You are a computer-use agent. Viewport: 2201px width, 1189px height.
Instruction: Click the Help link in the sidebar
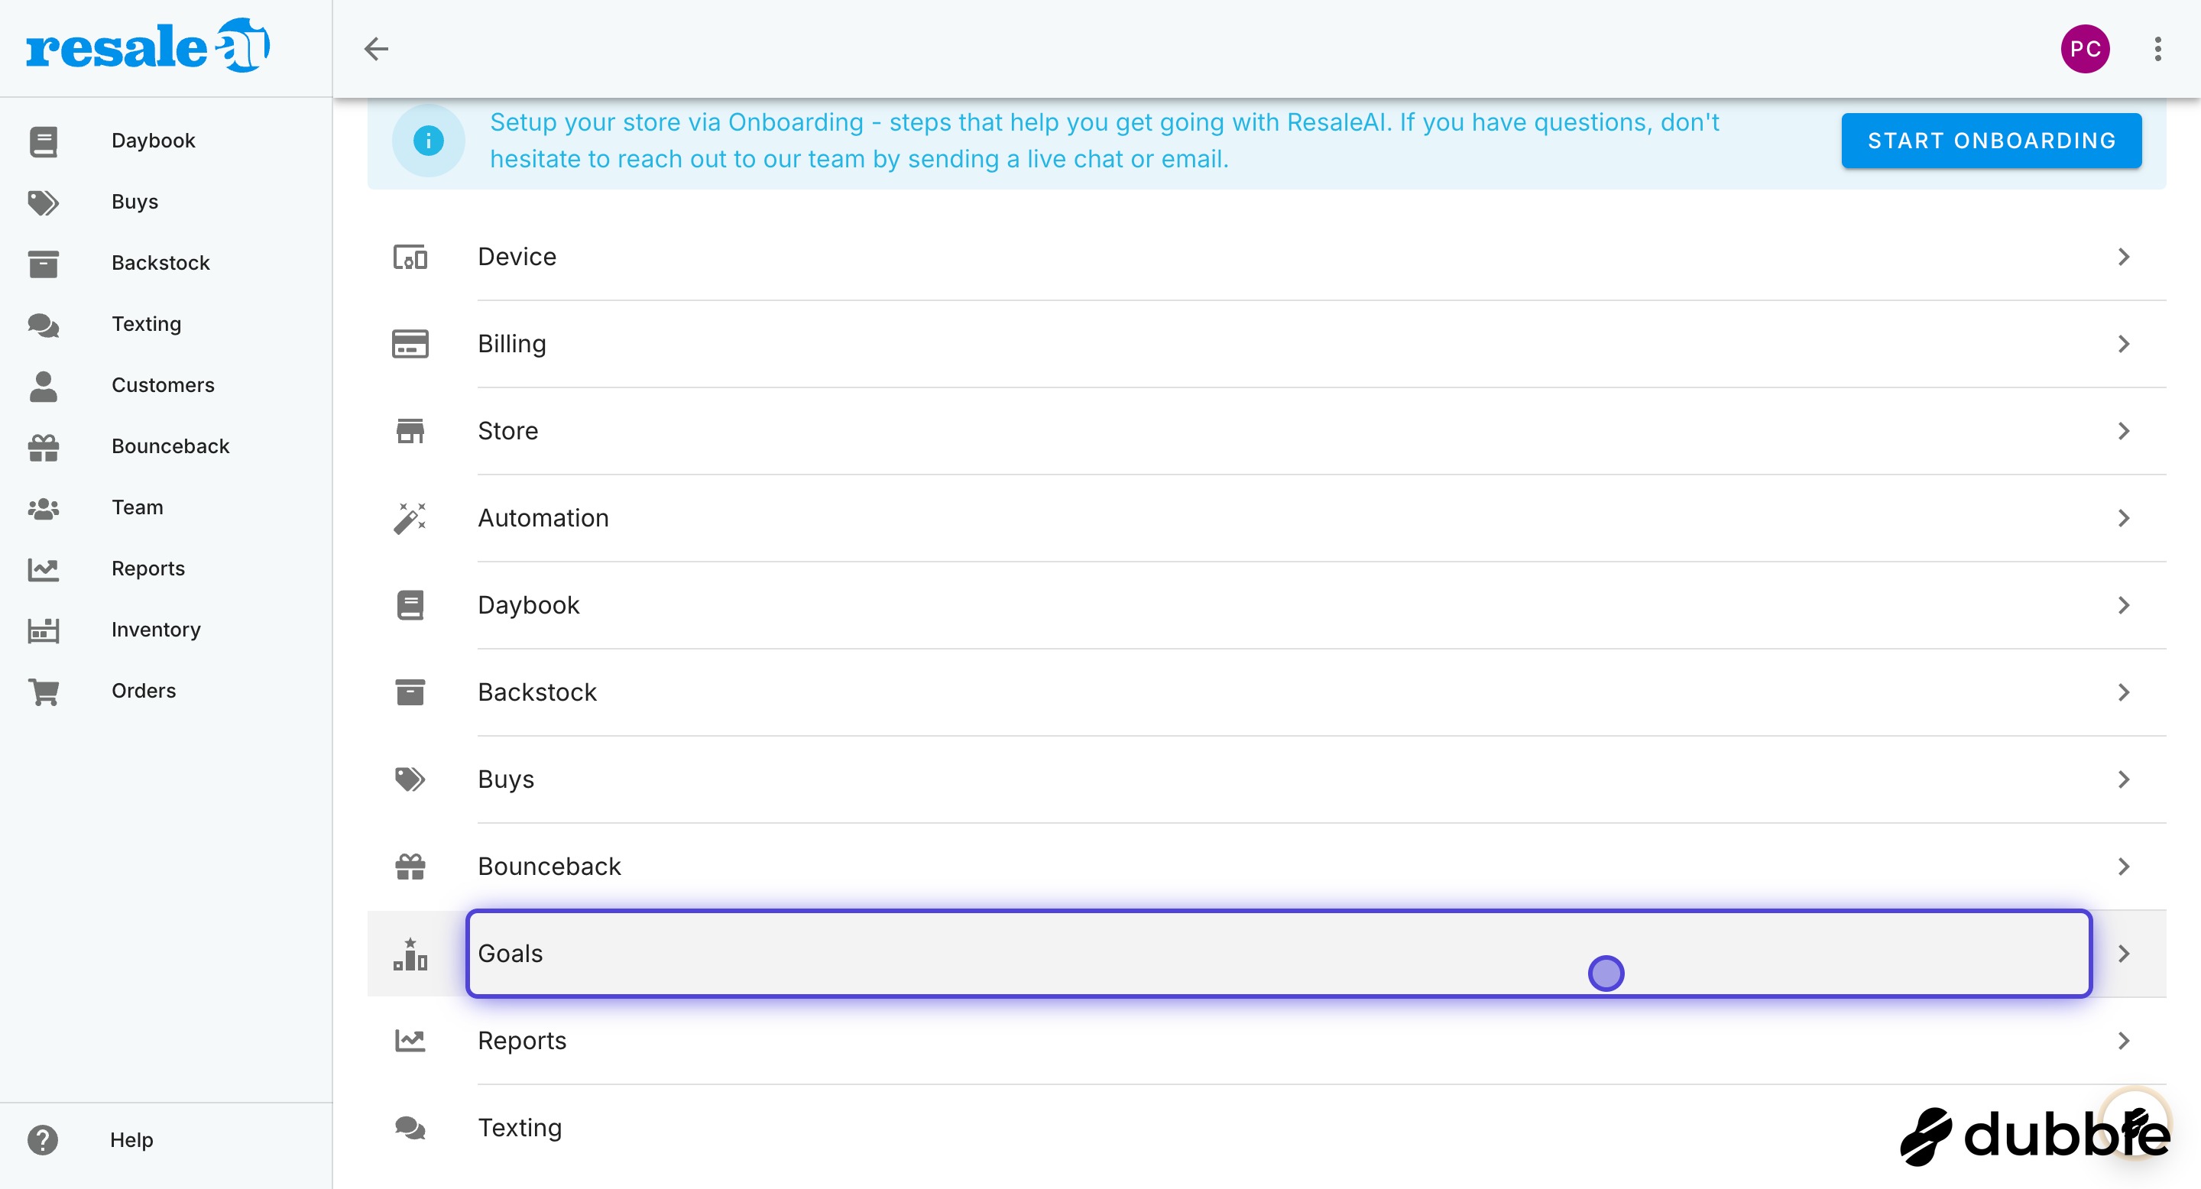(131, 1140)
